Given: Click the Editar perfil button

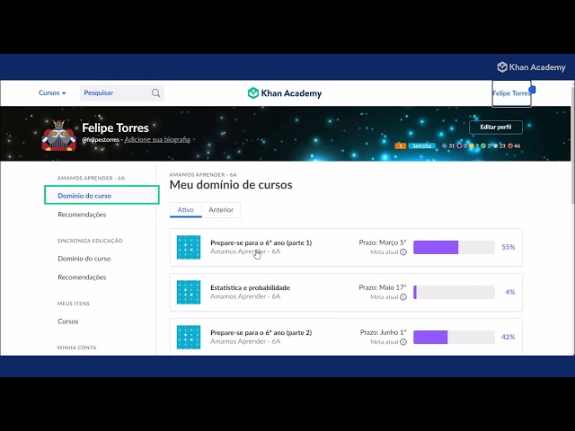Looking at the screenshot, I should click(x=496, y=128).
